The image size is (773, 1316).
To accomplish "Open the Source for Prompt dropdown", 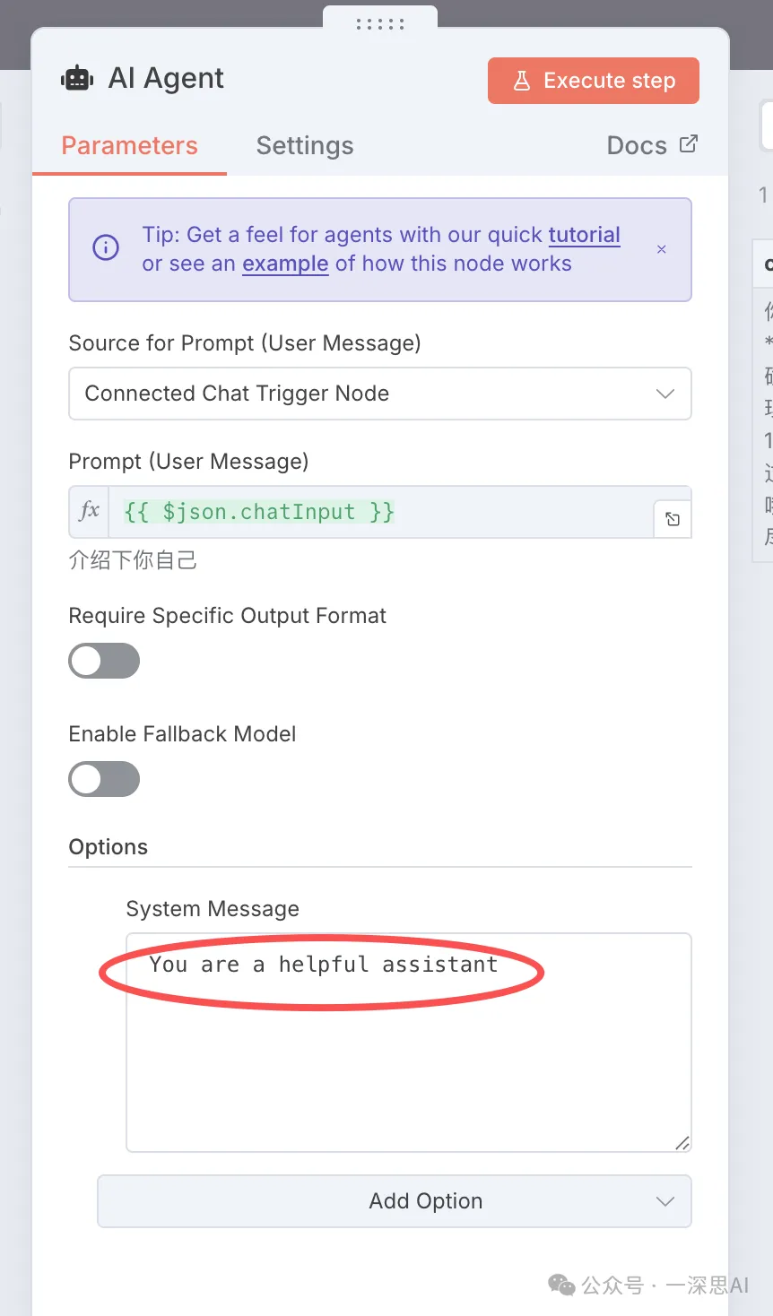I will (x=380, y=394).
